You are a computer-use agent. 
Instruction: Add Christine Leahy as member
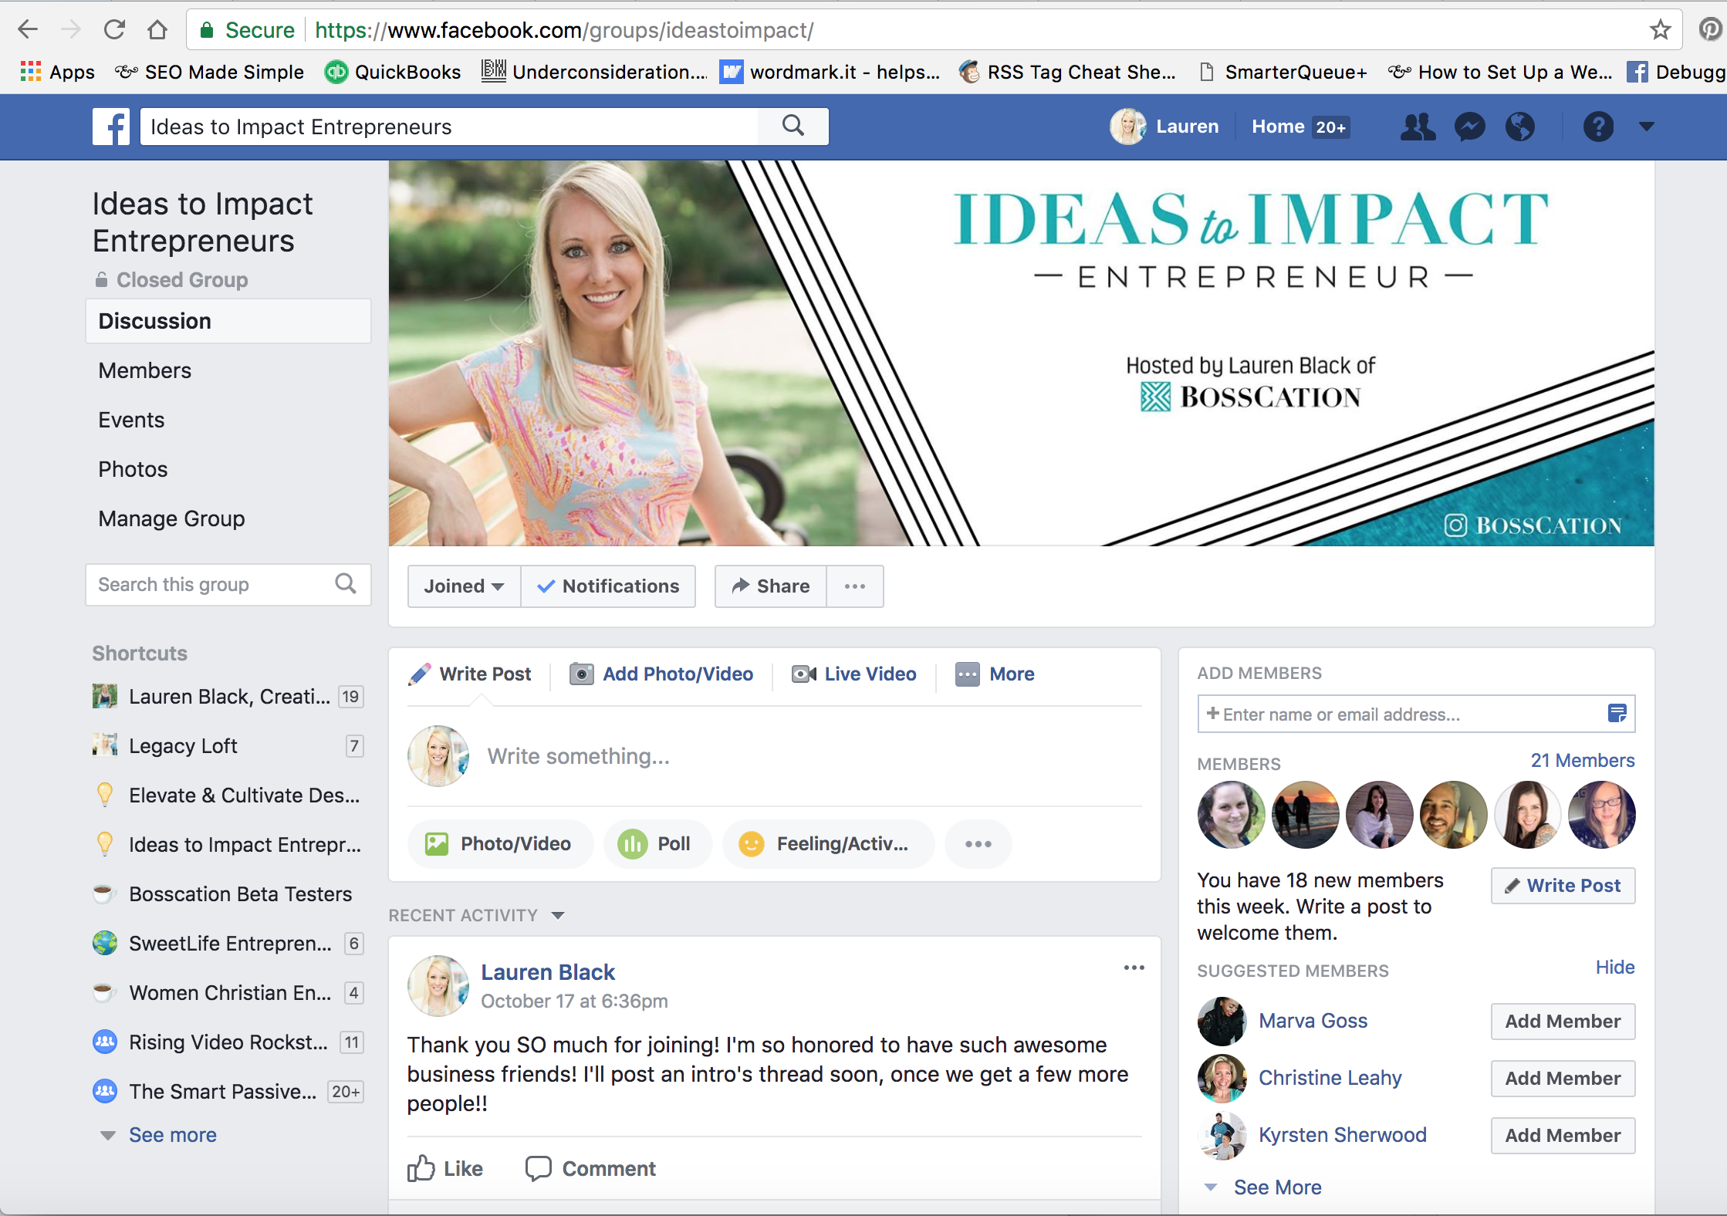[x=1563, y=1079]
